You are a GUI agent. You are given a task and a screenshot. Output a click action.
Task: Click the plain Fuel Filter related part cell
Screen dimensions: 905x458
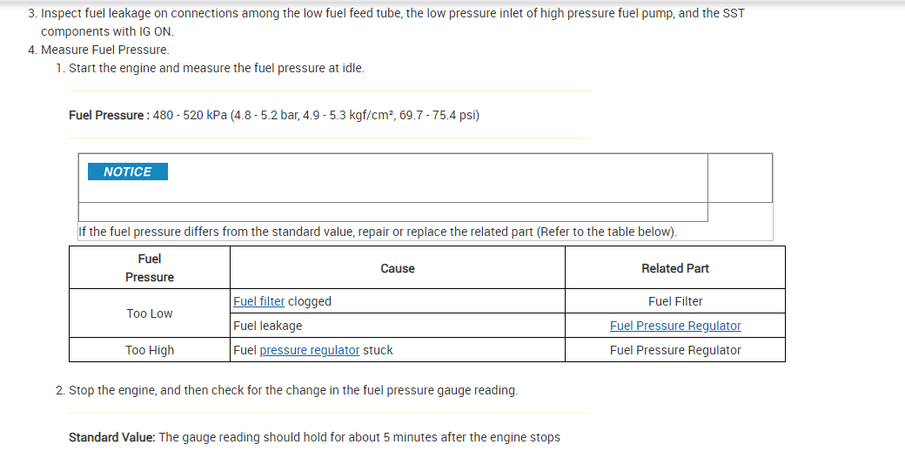pos(675,301)
